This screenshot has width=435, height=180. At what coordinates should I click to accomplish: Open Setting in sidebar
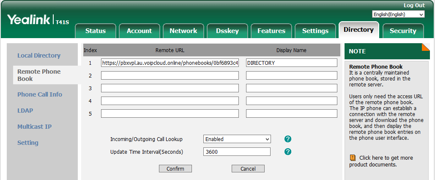point(28,143)
